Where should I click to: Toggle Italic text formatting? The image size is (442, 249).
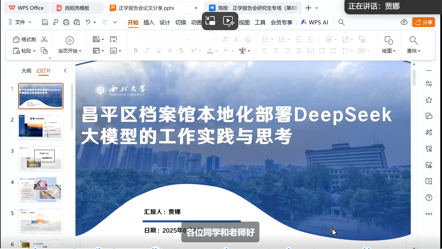[147, 51]
